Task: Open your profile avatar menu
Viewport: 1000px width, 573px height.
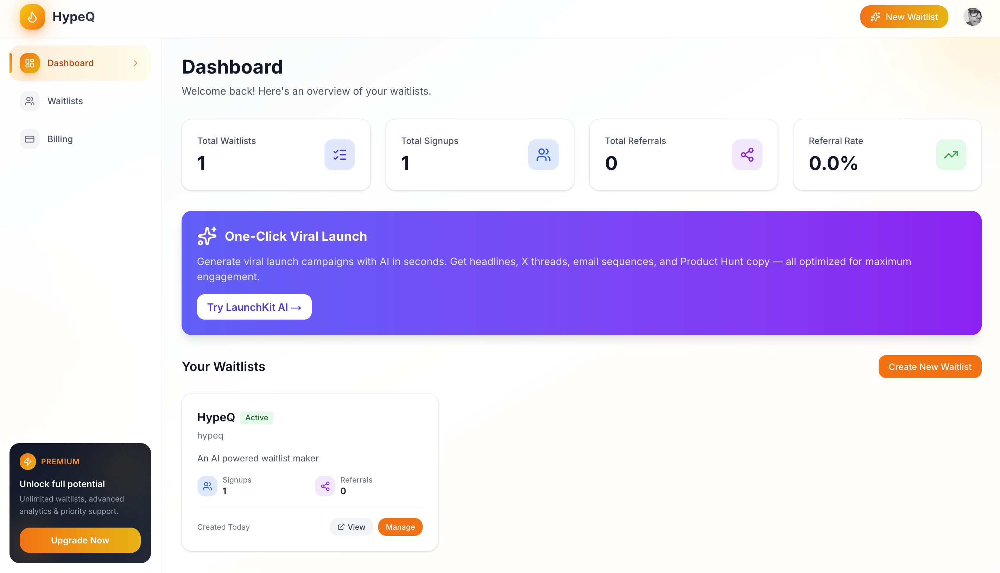Action: 973,17
